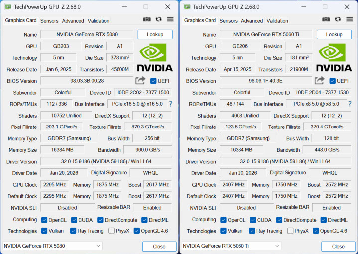Viewport: 358px width, 254px height.
Task: Click Lookup button in RTX 5060 Ti window
Action: (x=334, y=34)
